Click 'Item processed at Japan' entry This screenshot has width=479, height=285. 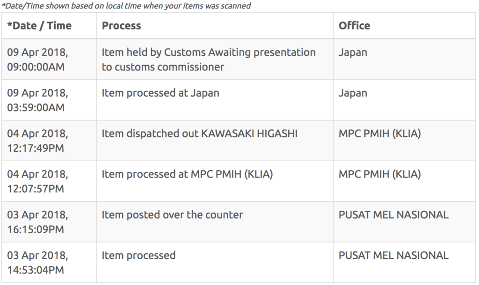click(160, 93)
